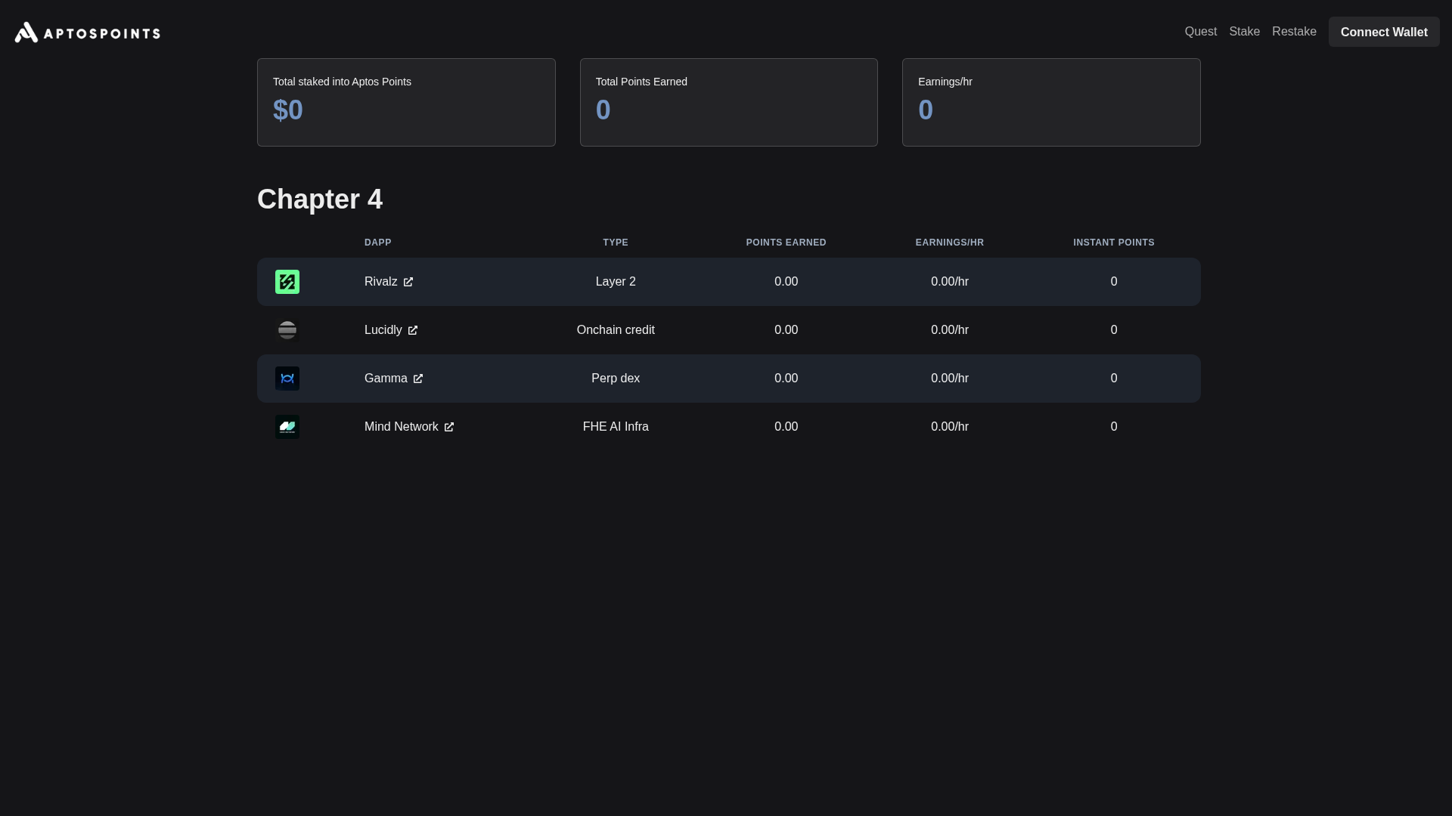The image size is (1452, 816).
Task: Click the Chapter 4 heading
Action: pos(320,199)
